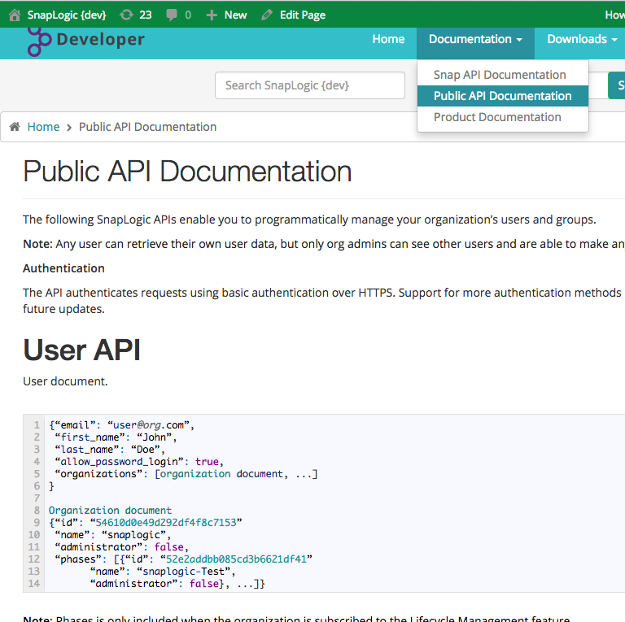The height and width of the screenshot is (622, 625).
Task: Follow the Home breadcrumb link
Action: tap(43, 127)
